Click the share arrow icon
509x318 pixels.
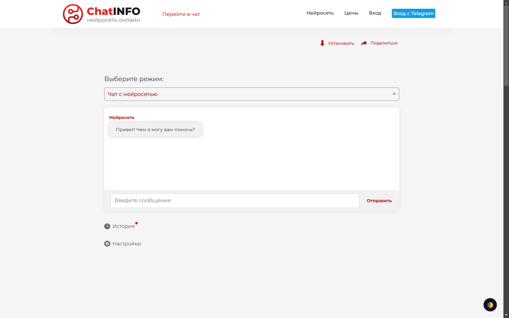pyautogui.click(x=364, y=43)
